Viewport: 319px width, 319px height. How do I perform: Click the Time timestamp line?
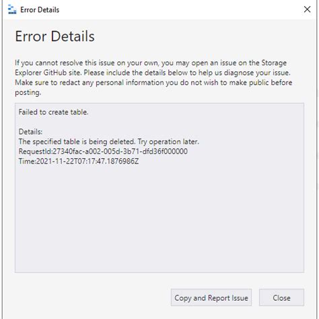pyautogui.click(x=79, y=161)
